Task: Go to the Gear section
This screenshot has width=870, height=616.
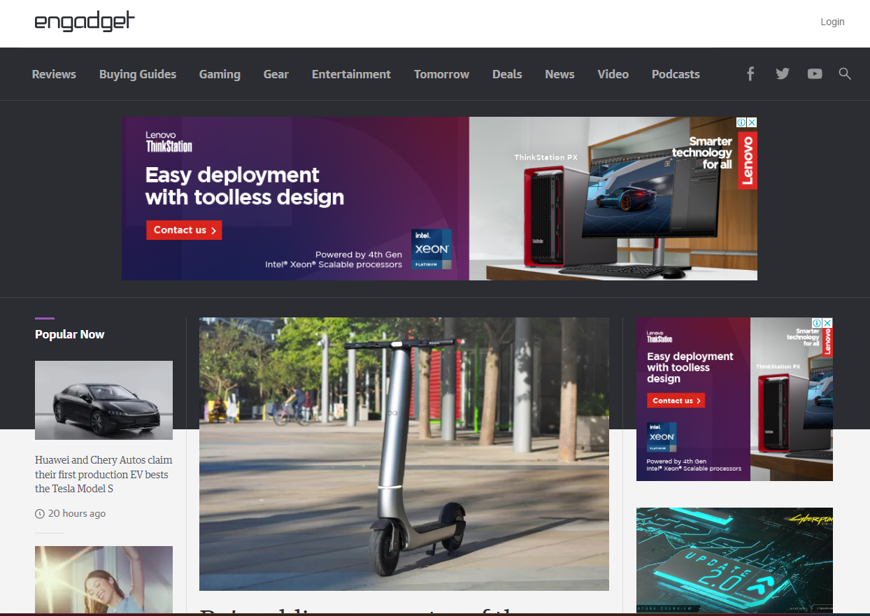Action: coord(276,74)
